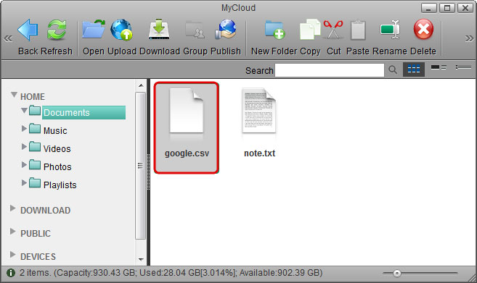Expand the Photos folder arrow
Image resolution: width=477 pixels, height=283 pixels.
(24, 164)
